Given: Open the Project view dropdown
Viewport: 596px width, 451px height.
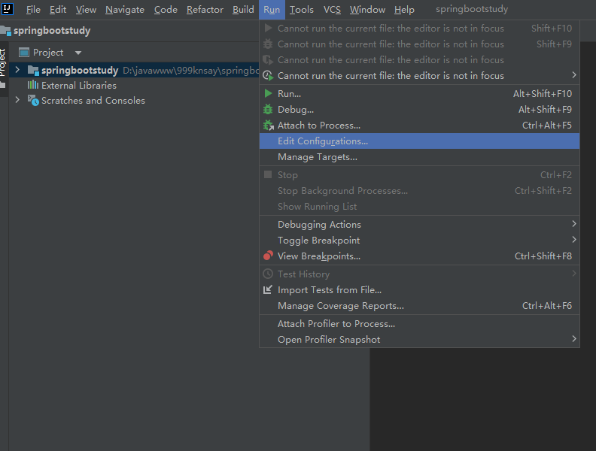Looking at the screenshot, I should tap(78, 53).
